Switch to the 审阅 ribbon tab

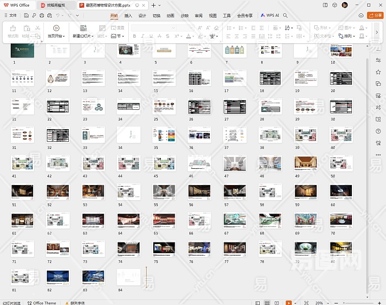[x=199, y=15]
